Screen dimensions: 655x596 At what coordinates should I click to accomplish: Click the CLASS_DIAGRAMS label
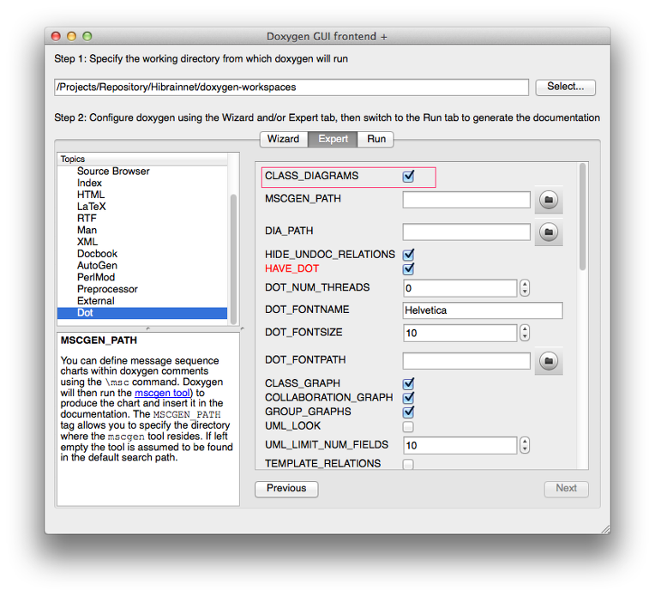pyautogui.click(x=311, y=176)
